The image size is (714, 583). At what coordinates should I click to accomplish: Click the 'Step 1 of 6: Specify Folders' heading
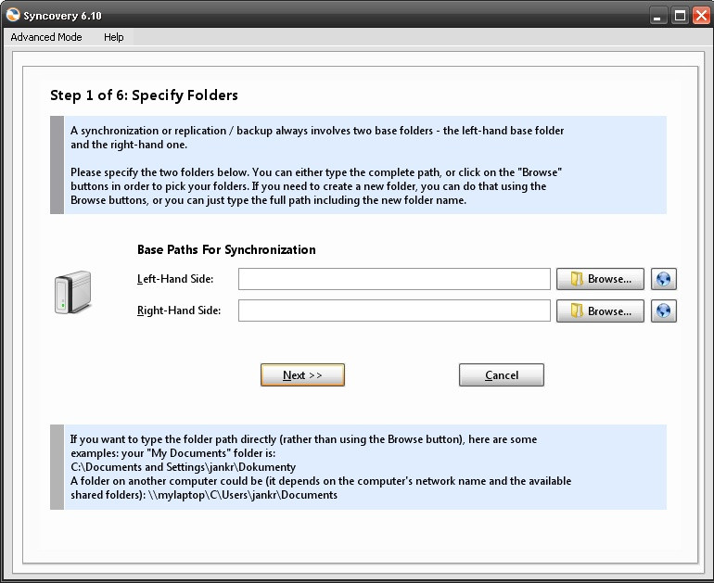(x=144, y=95)
